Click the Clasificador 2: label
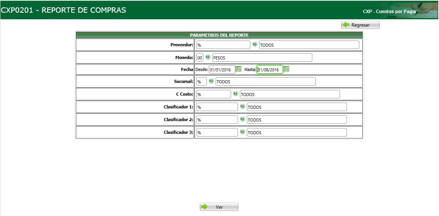This screenshot has width=439, height=216. pos(179,120)
